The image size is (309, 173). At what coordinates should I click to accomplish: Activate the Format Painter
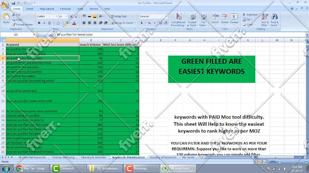pos(22,24)
